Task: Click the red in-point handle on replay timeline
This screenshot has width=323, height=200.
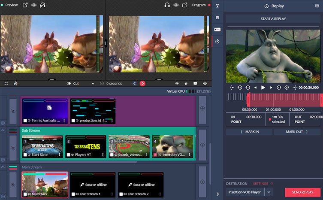Action: click(x=248, y=100)
